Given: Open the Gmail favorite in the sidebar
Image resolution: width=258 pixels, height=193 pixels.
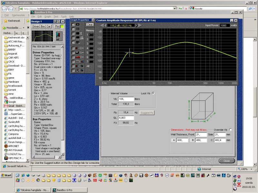Looking at the screenshot, I should click(x=14, y=106).
